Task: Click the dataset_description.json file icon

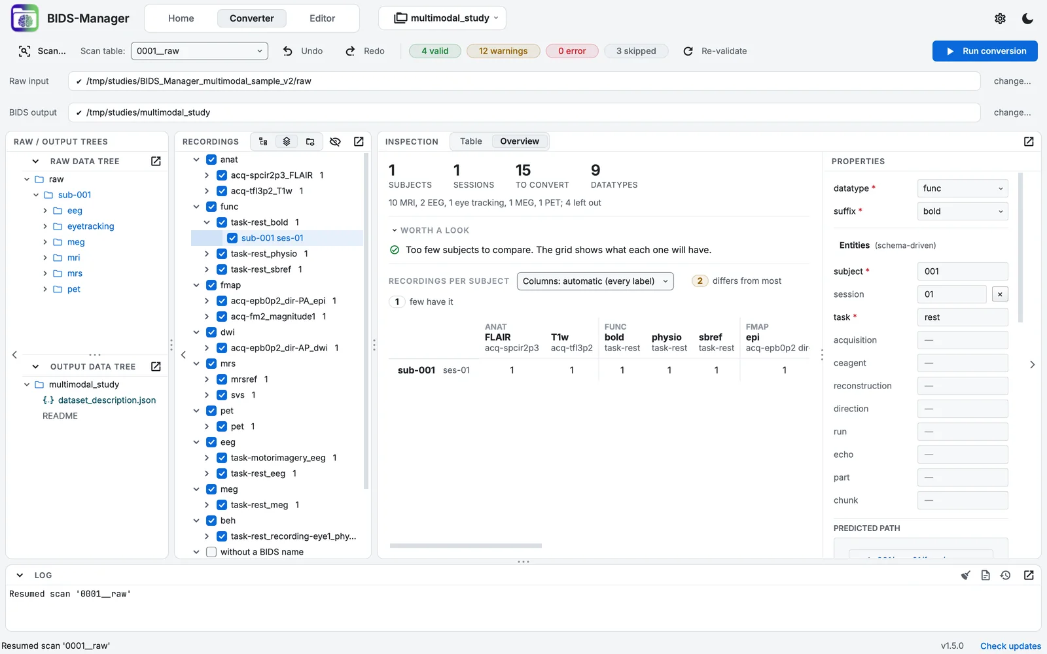Action: (x=48, y=400)
